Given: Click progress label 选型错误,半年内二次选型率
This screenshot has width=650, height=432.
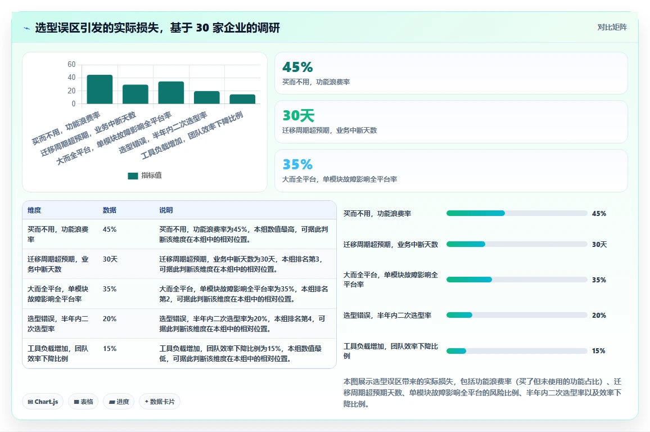Looking at the screenshot, I should (387, 316).
